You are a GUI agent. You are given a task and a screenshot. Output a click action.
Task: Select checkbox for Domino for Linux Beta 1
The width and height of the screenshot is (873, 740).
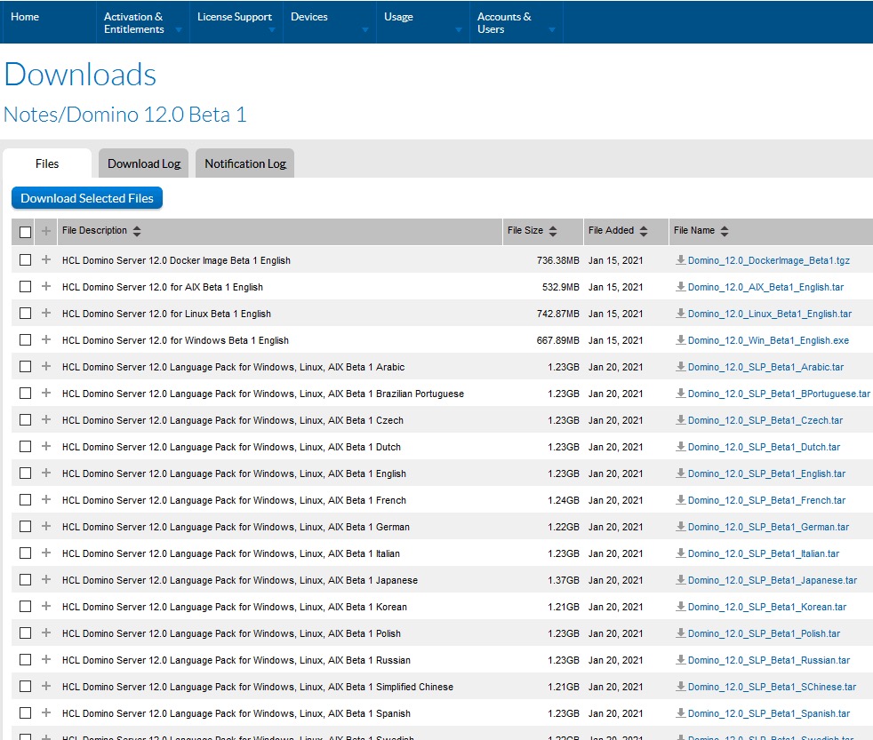click(x=25, y=314)
